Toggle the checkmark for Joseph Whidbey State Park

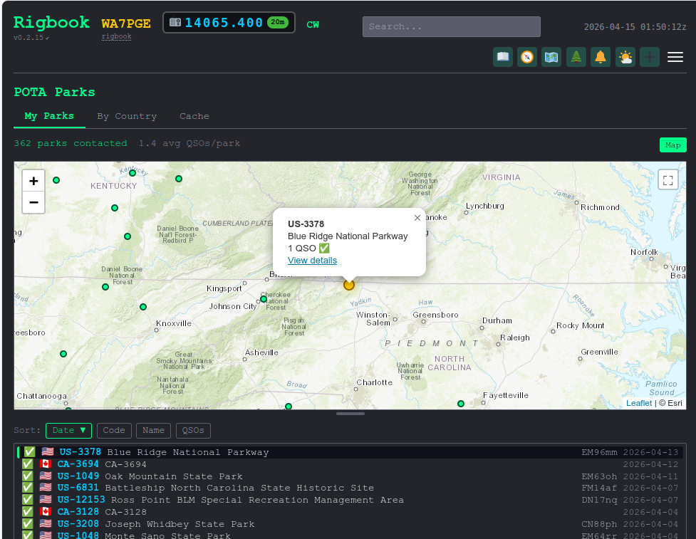coord(27,523)
